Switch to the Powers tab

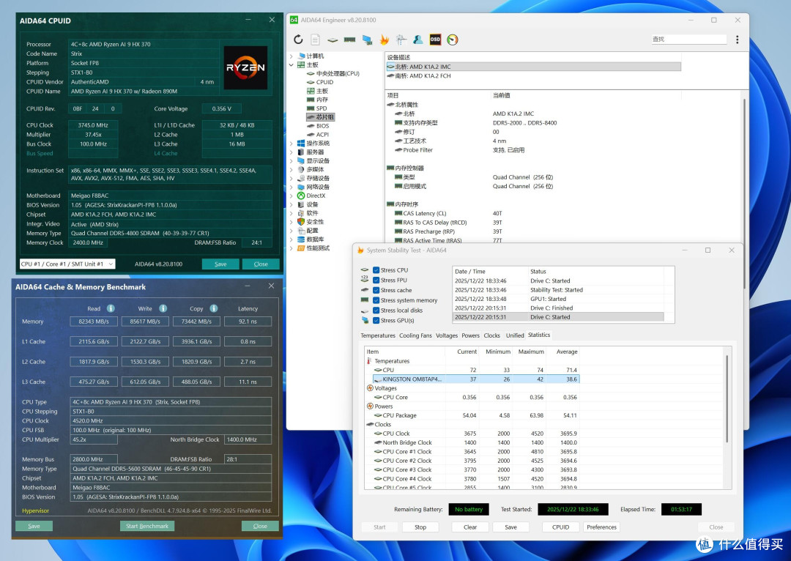(x=471, y=335)
